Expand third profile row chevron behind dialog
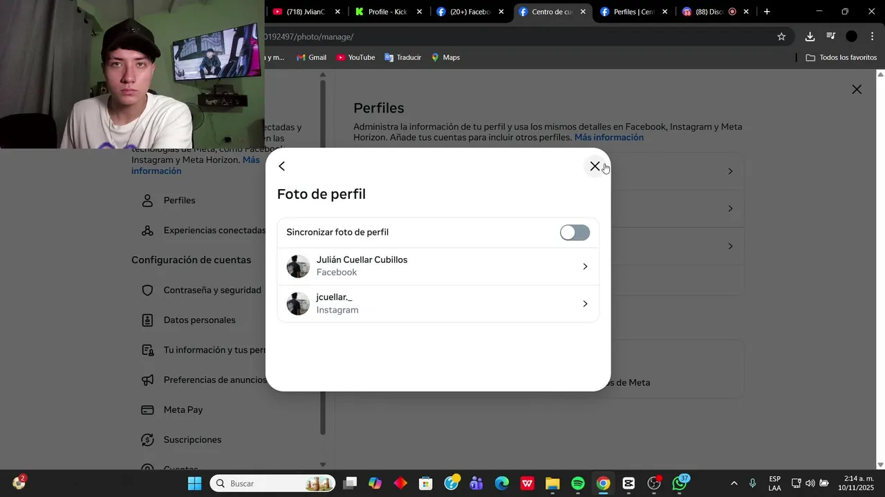This screenshot has width=885, height=497. tap(730, 246)
